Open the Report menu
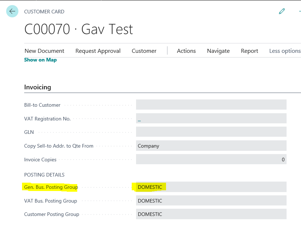 tap(249, 51)
